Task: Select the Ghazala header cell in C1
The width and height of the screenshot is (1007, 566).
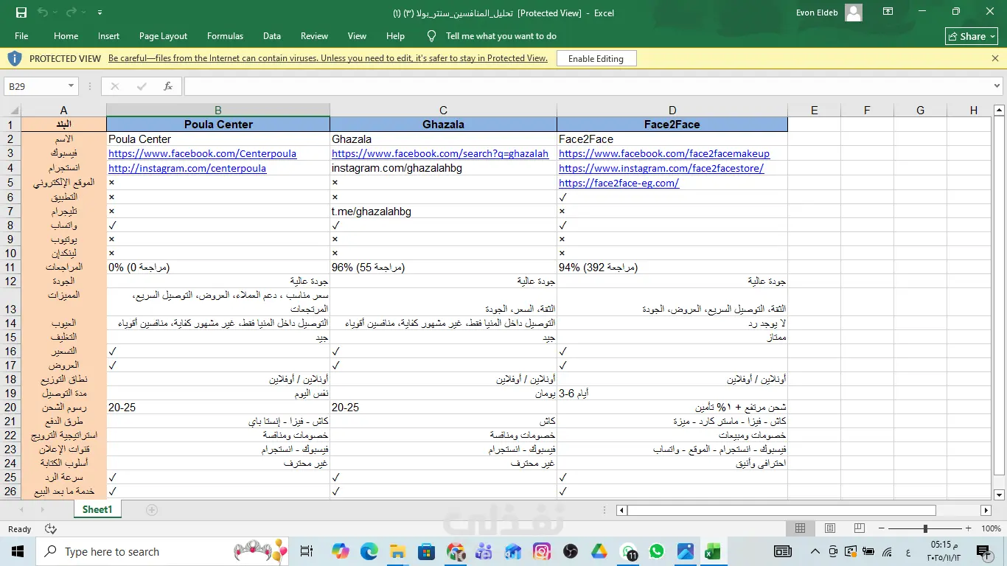Action: [x=443, y=125]
